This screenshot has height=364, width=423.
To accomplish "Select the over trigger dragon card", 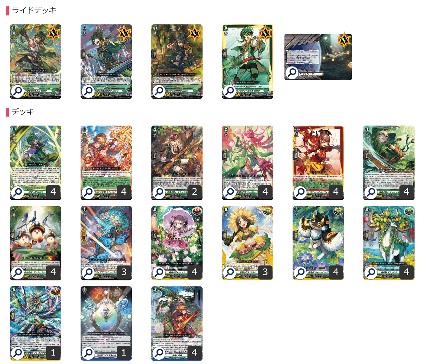I will coord(36,324).
